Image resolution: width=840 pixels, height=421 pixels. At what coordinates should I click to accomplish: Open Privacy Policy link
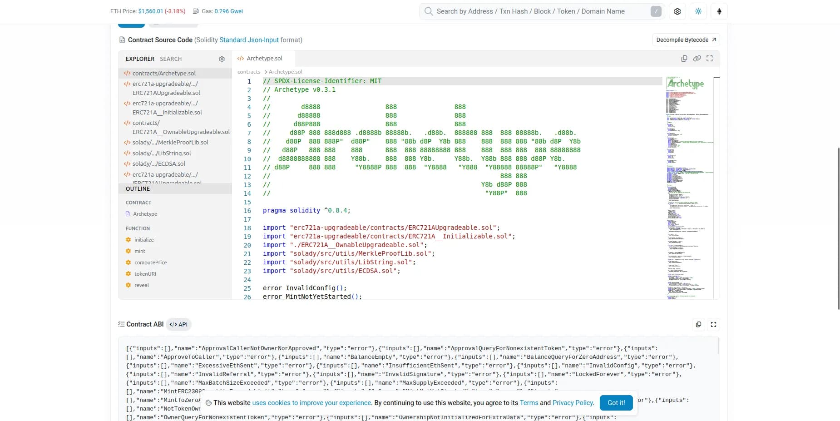pos(573,403)
